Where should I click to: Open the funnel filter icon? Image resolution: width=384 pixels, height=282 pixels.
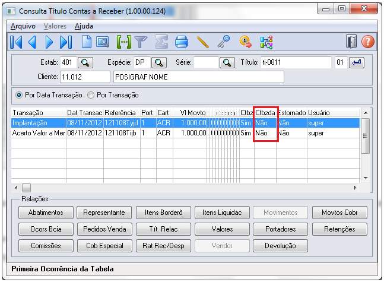coord(141,42)
